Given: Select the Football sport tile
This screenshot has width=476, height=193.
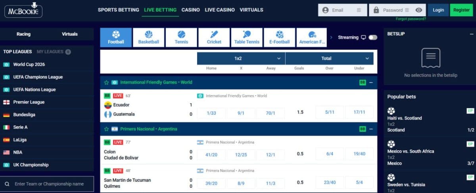Looking at the screenshot, I should (116, 38).
